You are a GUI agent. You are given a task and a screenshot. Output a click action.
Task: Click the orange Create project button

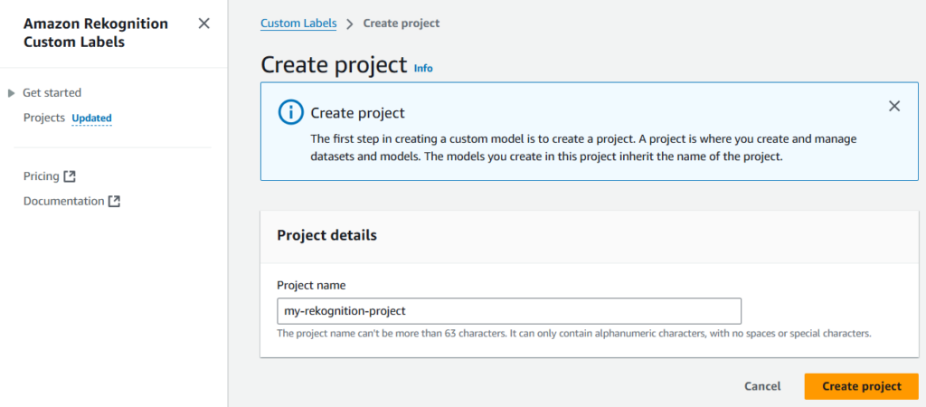pos(861,386)
